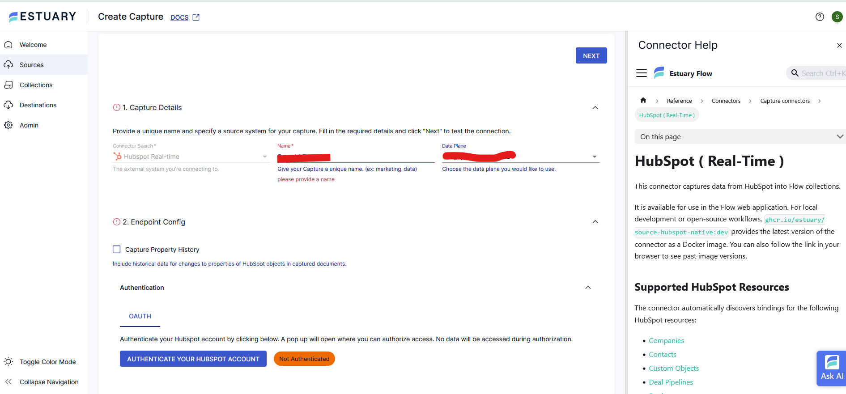
Task: Click the home breadcrumb icon
Action: tap(643, 100)
